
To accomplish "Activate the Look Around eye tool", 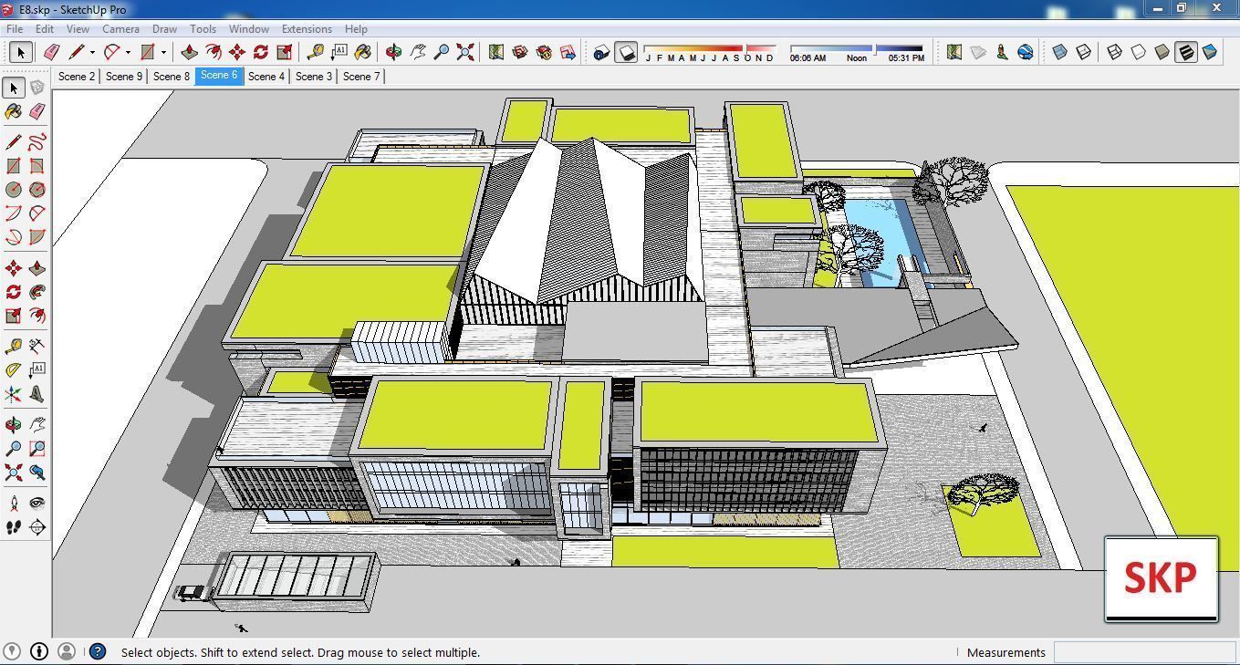I will [x=37, y=504].
